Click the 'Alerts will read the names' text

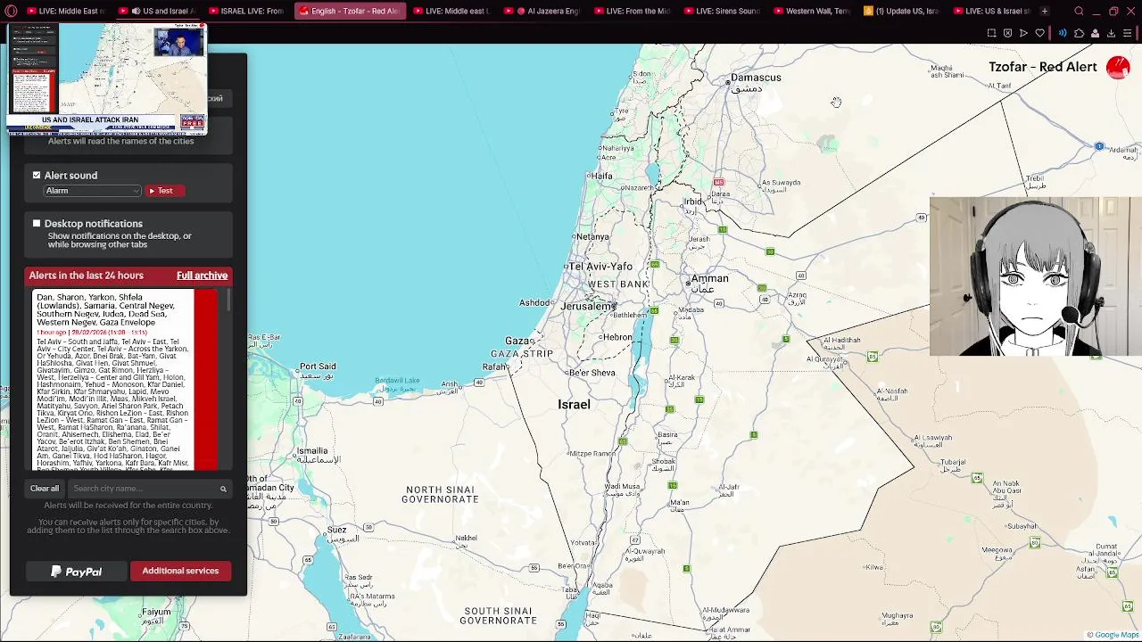click(120, 141)
